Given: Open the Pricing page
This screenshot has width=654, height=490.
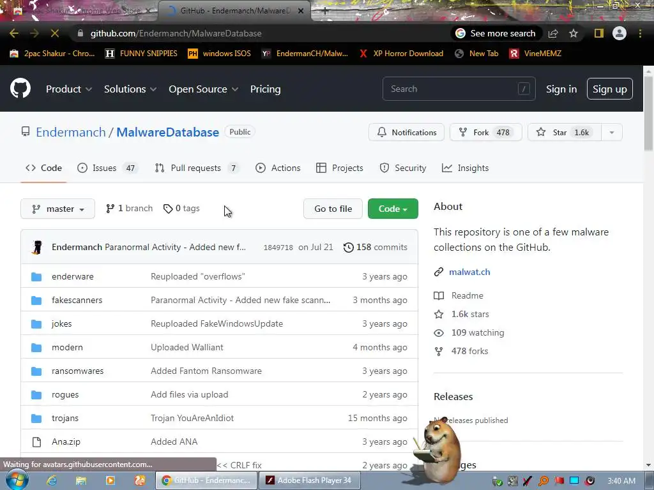Looking at the screenshot, I should coord(265,89).
